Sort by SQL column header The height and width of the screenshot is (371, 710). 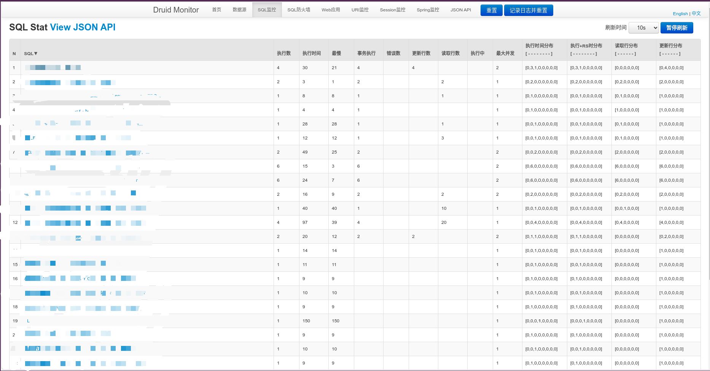pyautogui.click(x=30, y=54)
